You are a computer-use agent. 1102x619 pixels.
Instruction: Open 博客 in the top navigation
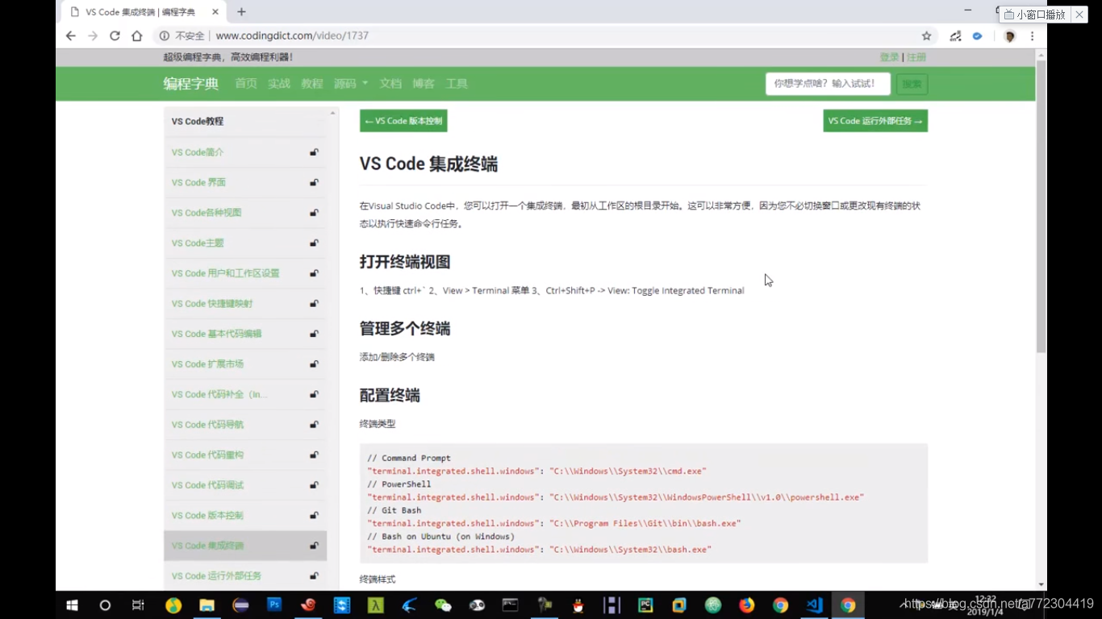coord(424,84)
